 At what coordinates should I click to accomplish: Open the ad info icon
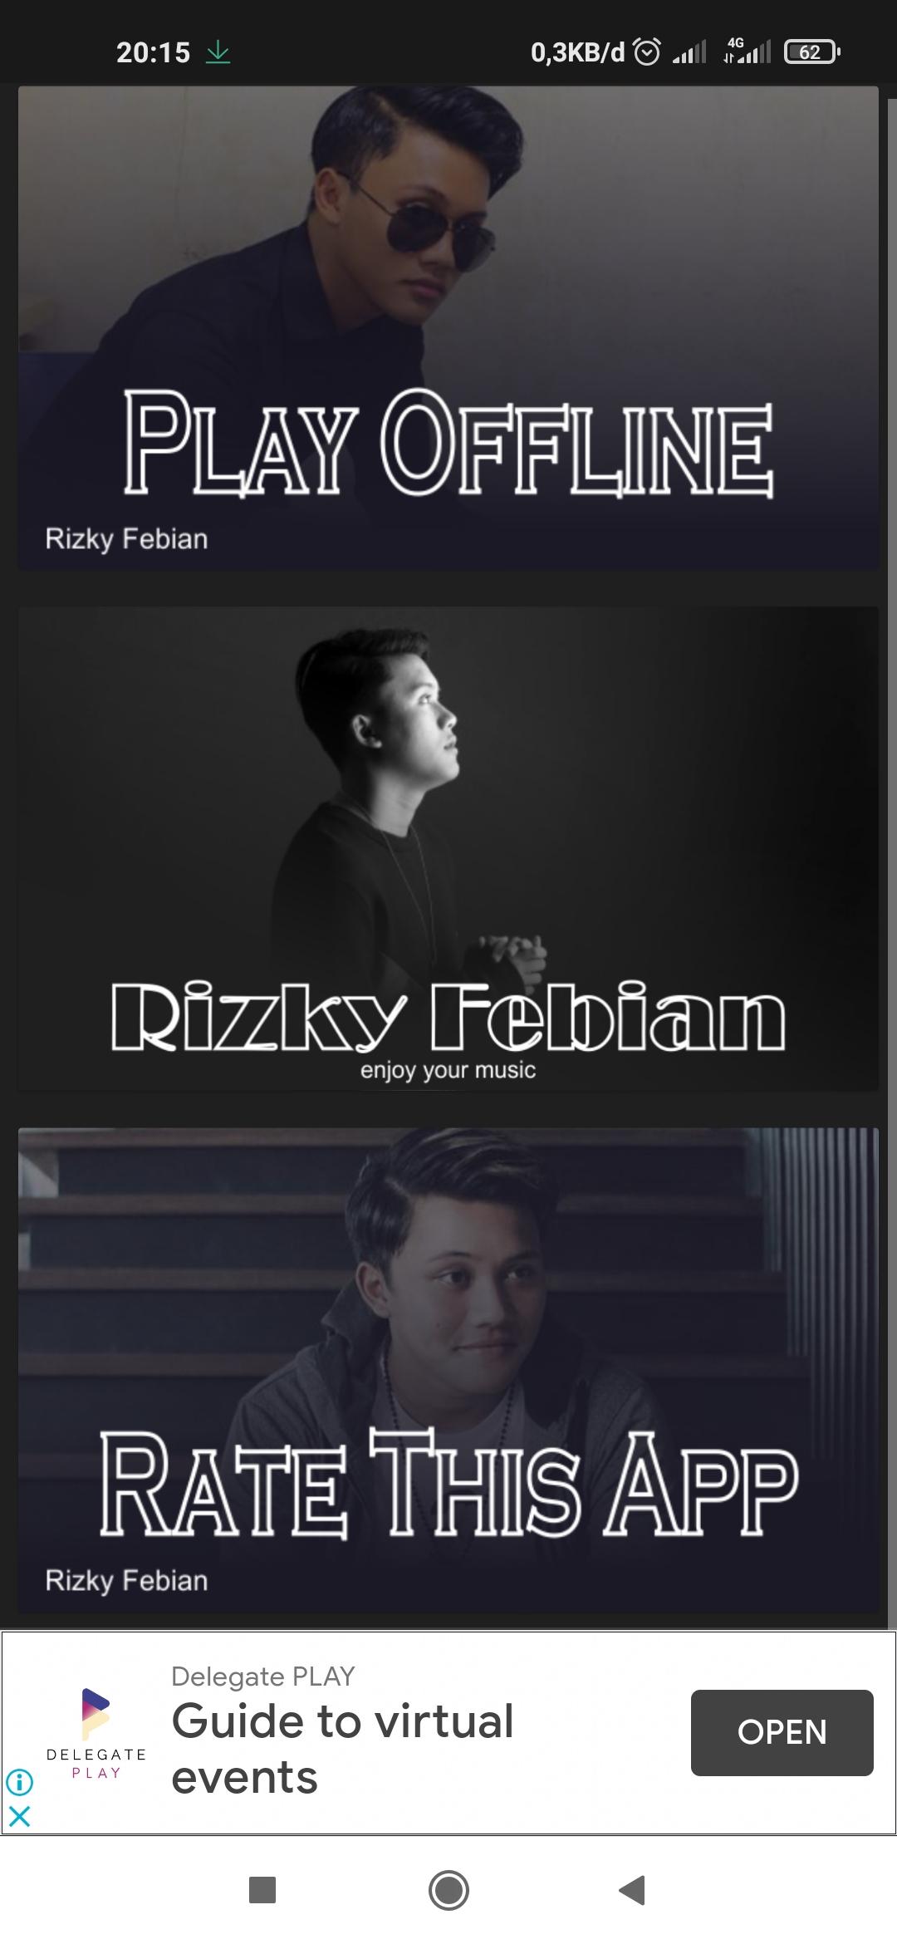19,1782
